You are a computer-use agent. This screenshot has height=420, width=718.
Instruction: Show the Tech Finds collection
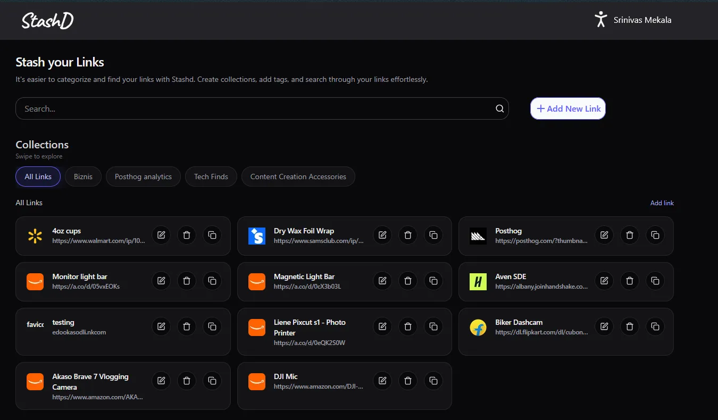coord(211,177)
